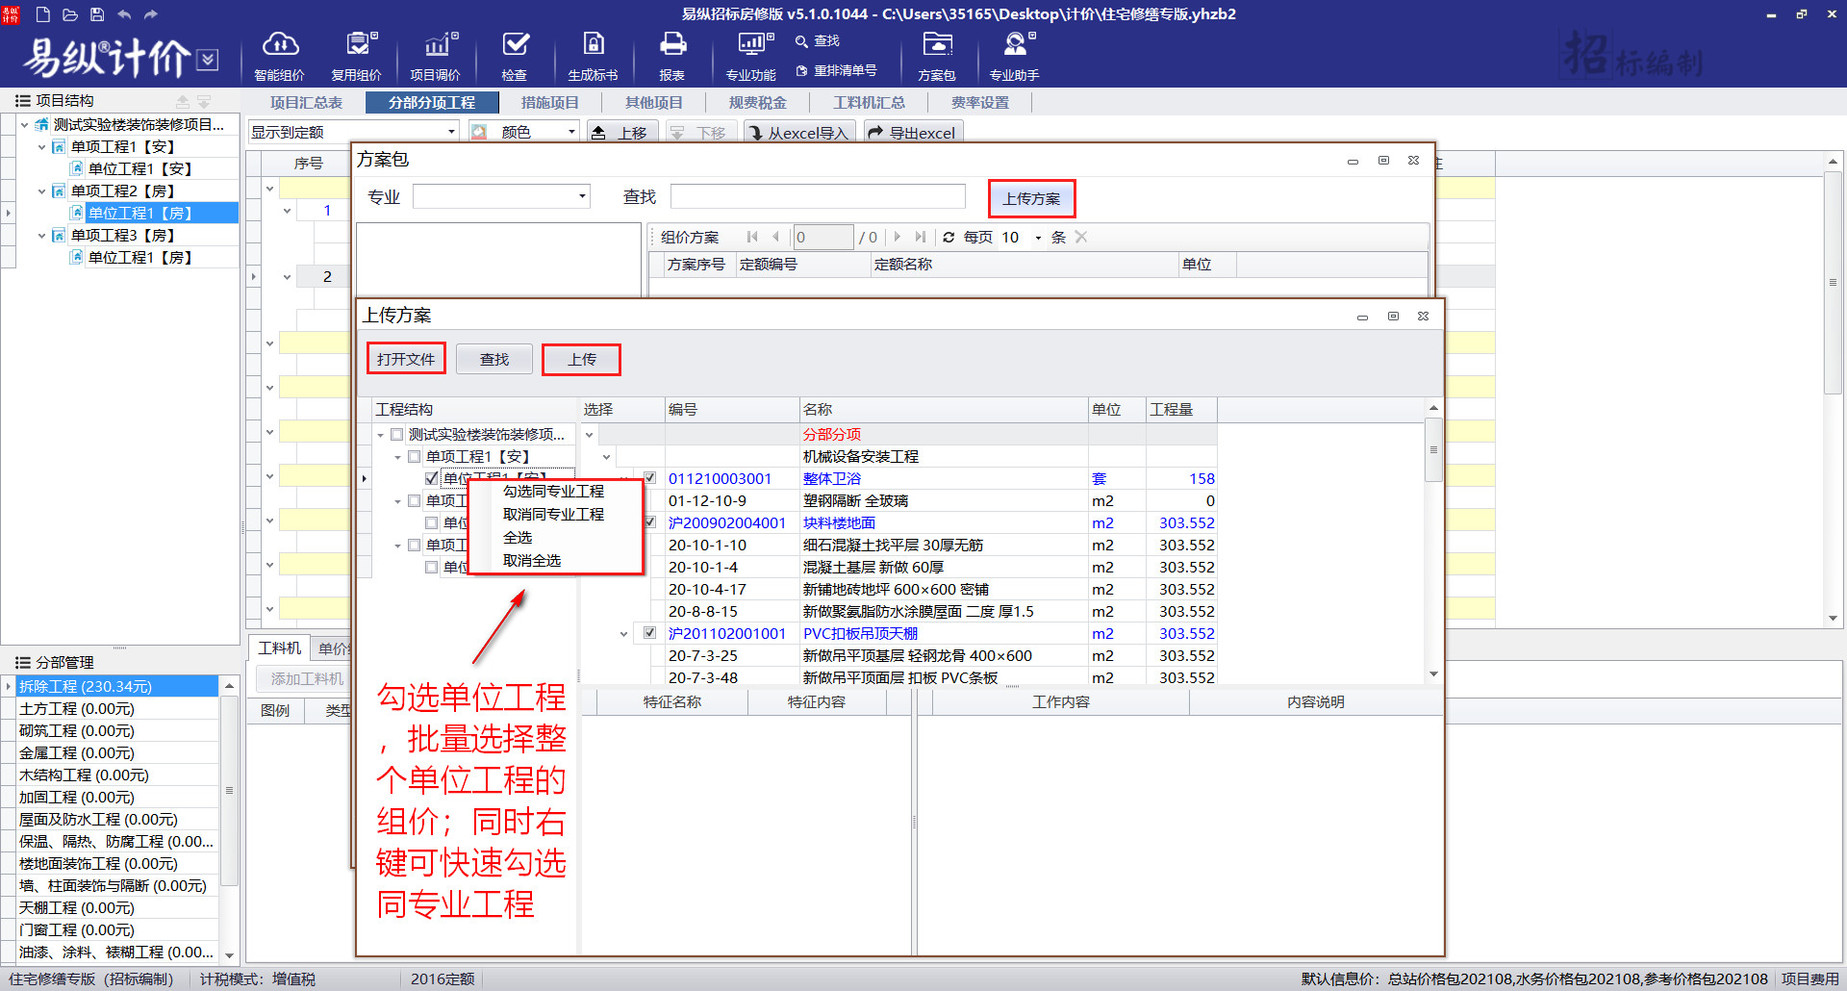The image size is (1847, 991).
Task: Click the New file icon in title bar
Action: 42,14
